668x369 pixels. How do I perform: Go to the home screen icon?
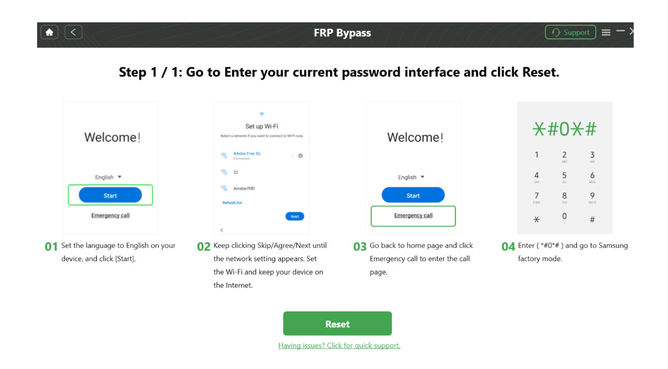[x=49, y=33]
